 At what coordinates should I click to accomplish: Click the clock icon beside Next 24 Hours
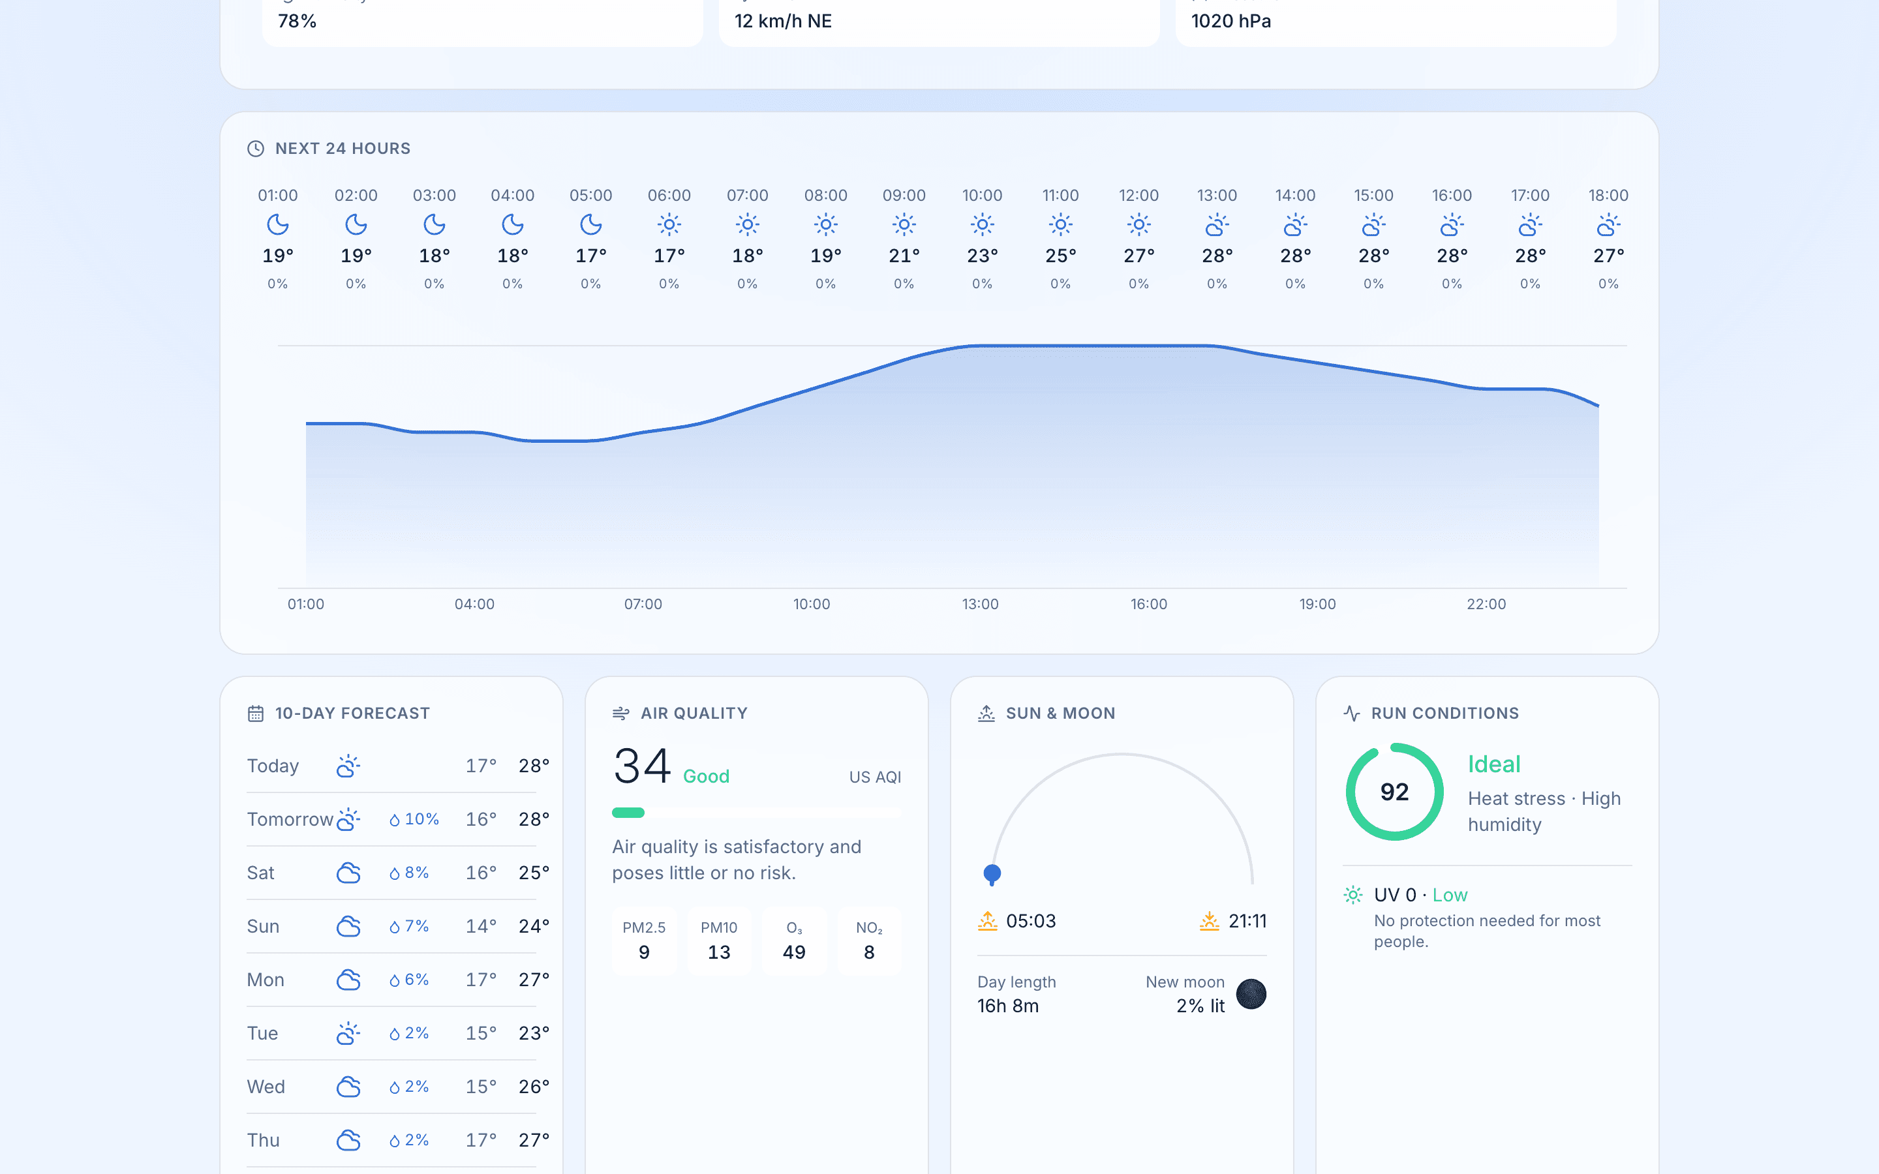[256, 148]
